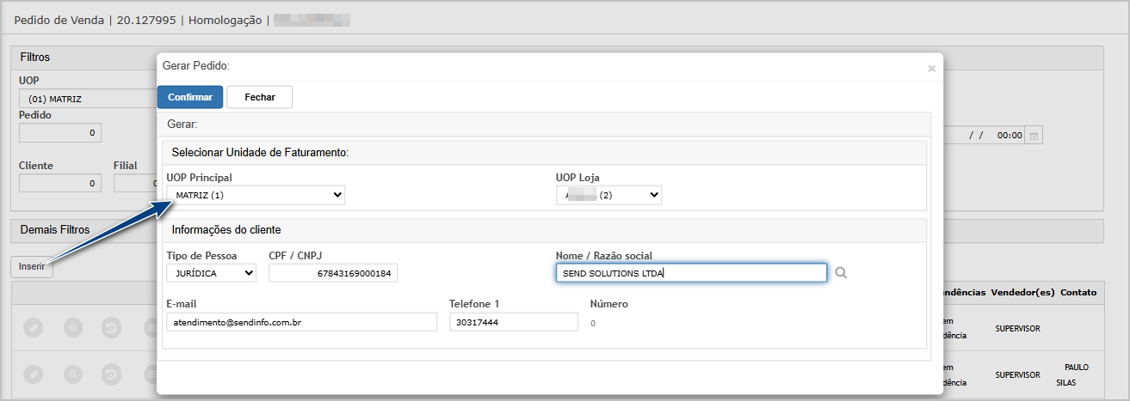This screenshot has width=1130, height=401.
Task: Click the Fechar button
Action: point(259,97)
